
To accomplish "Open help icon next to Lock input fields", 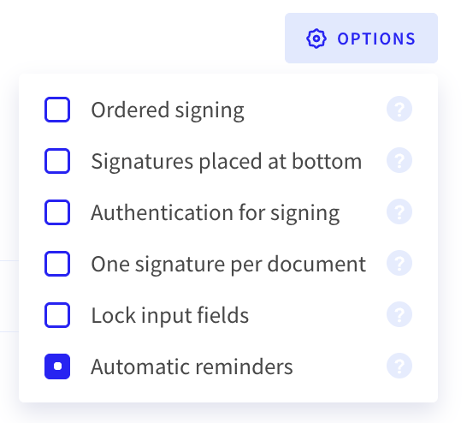I will [x=399, y=314].
